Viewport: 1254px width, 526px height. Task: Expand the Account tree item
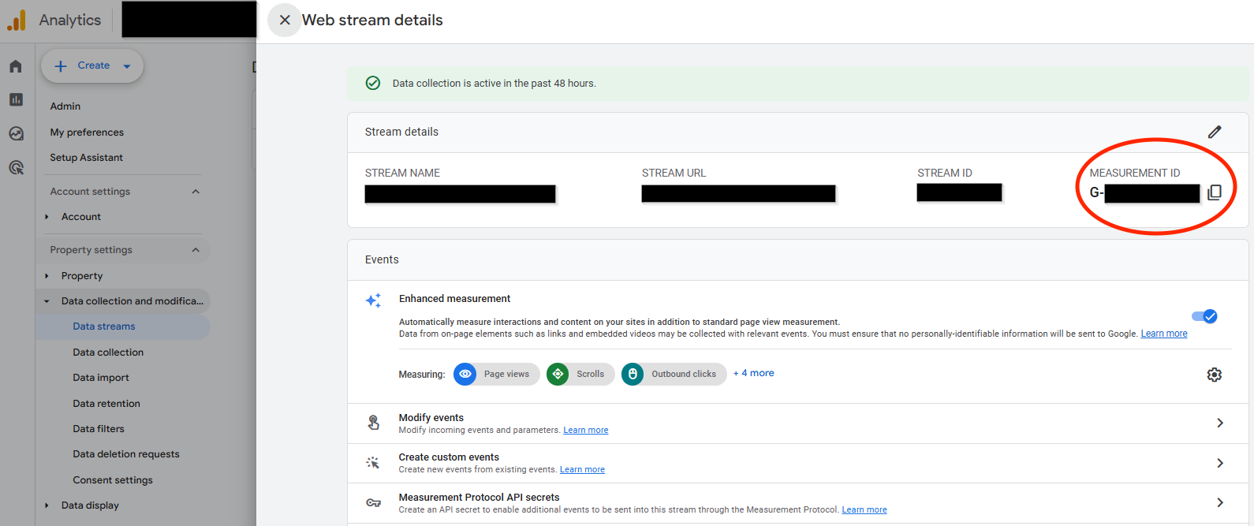[x=47, y=217]
